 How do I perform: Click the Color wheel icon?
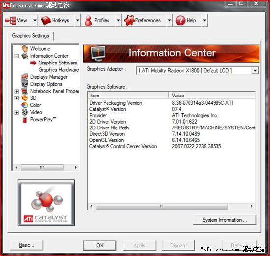pyautogui.click(x=25, y=105)
